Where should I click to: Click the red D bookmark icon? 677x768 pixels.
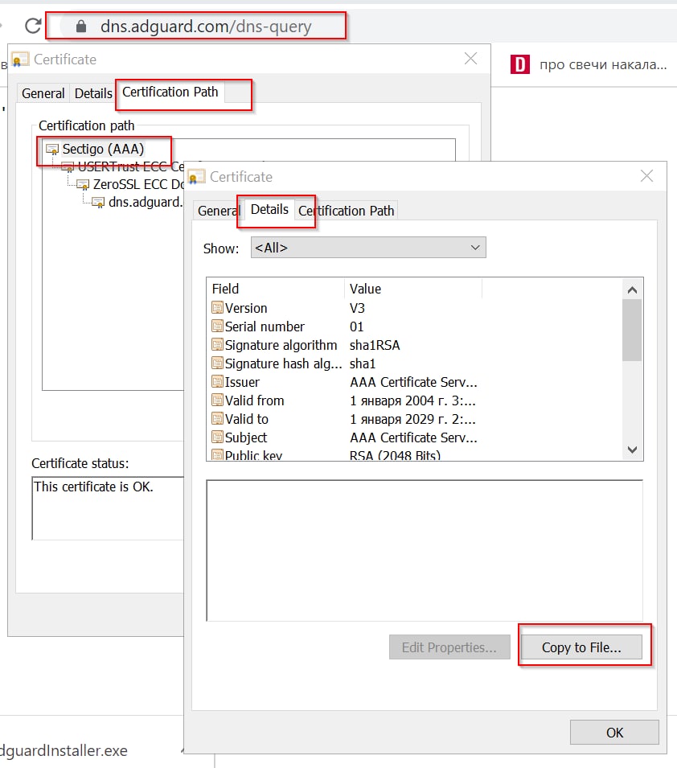[x=519, y=64]
